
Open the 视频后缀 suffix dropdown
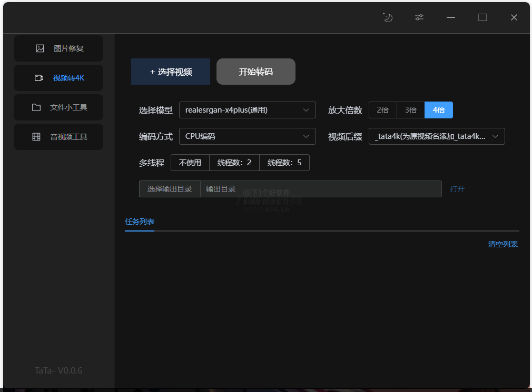click(x=436, y=136)
